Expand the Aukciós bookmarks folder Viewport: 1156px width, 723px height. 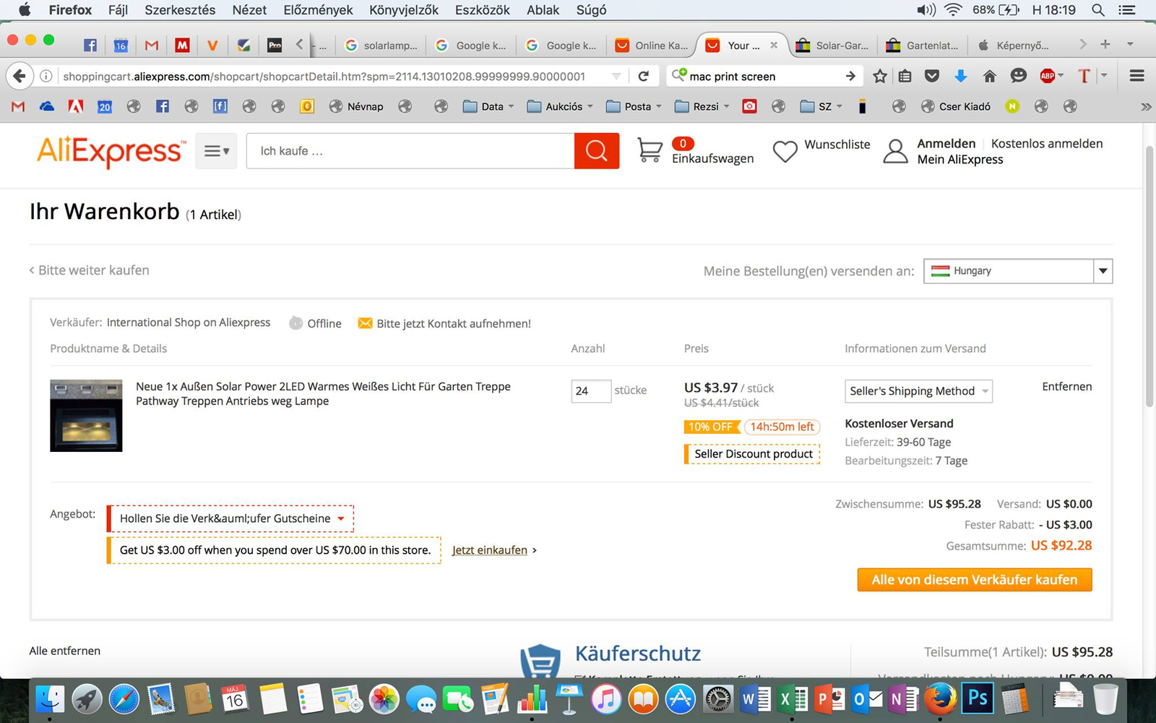(560, 106)
